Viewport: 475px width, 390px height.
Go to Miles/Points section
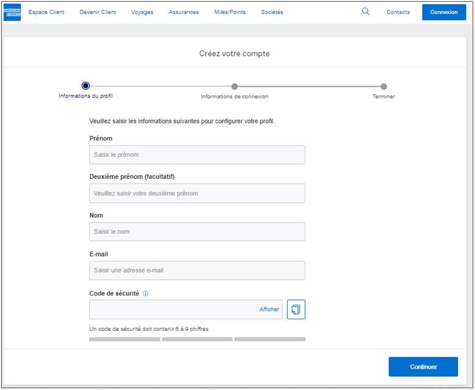230,12
